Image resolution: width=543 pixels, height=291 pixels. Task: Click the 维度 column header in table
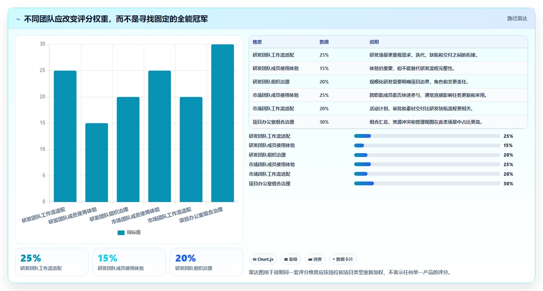click(257, 42)
